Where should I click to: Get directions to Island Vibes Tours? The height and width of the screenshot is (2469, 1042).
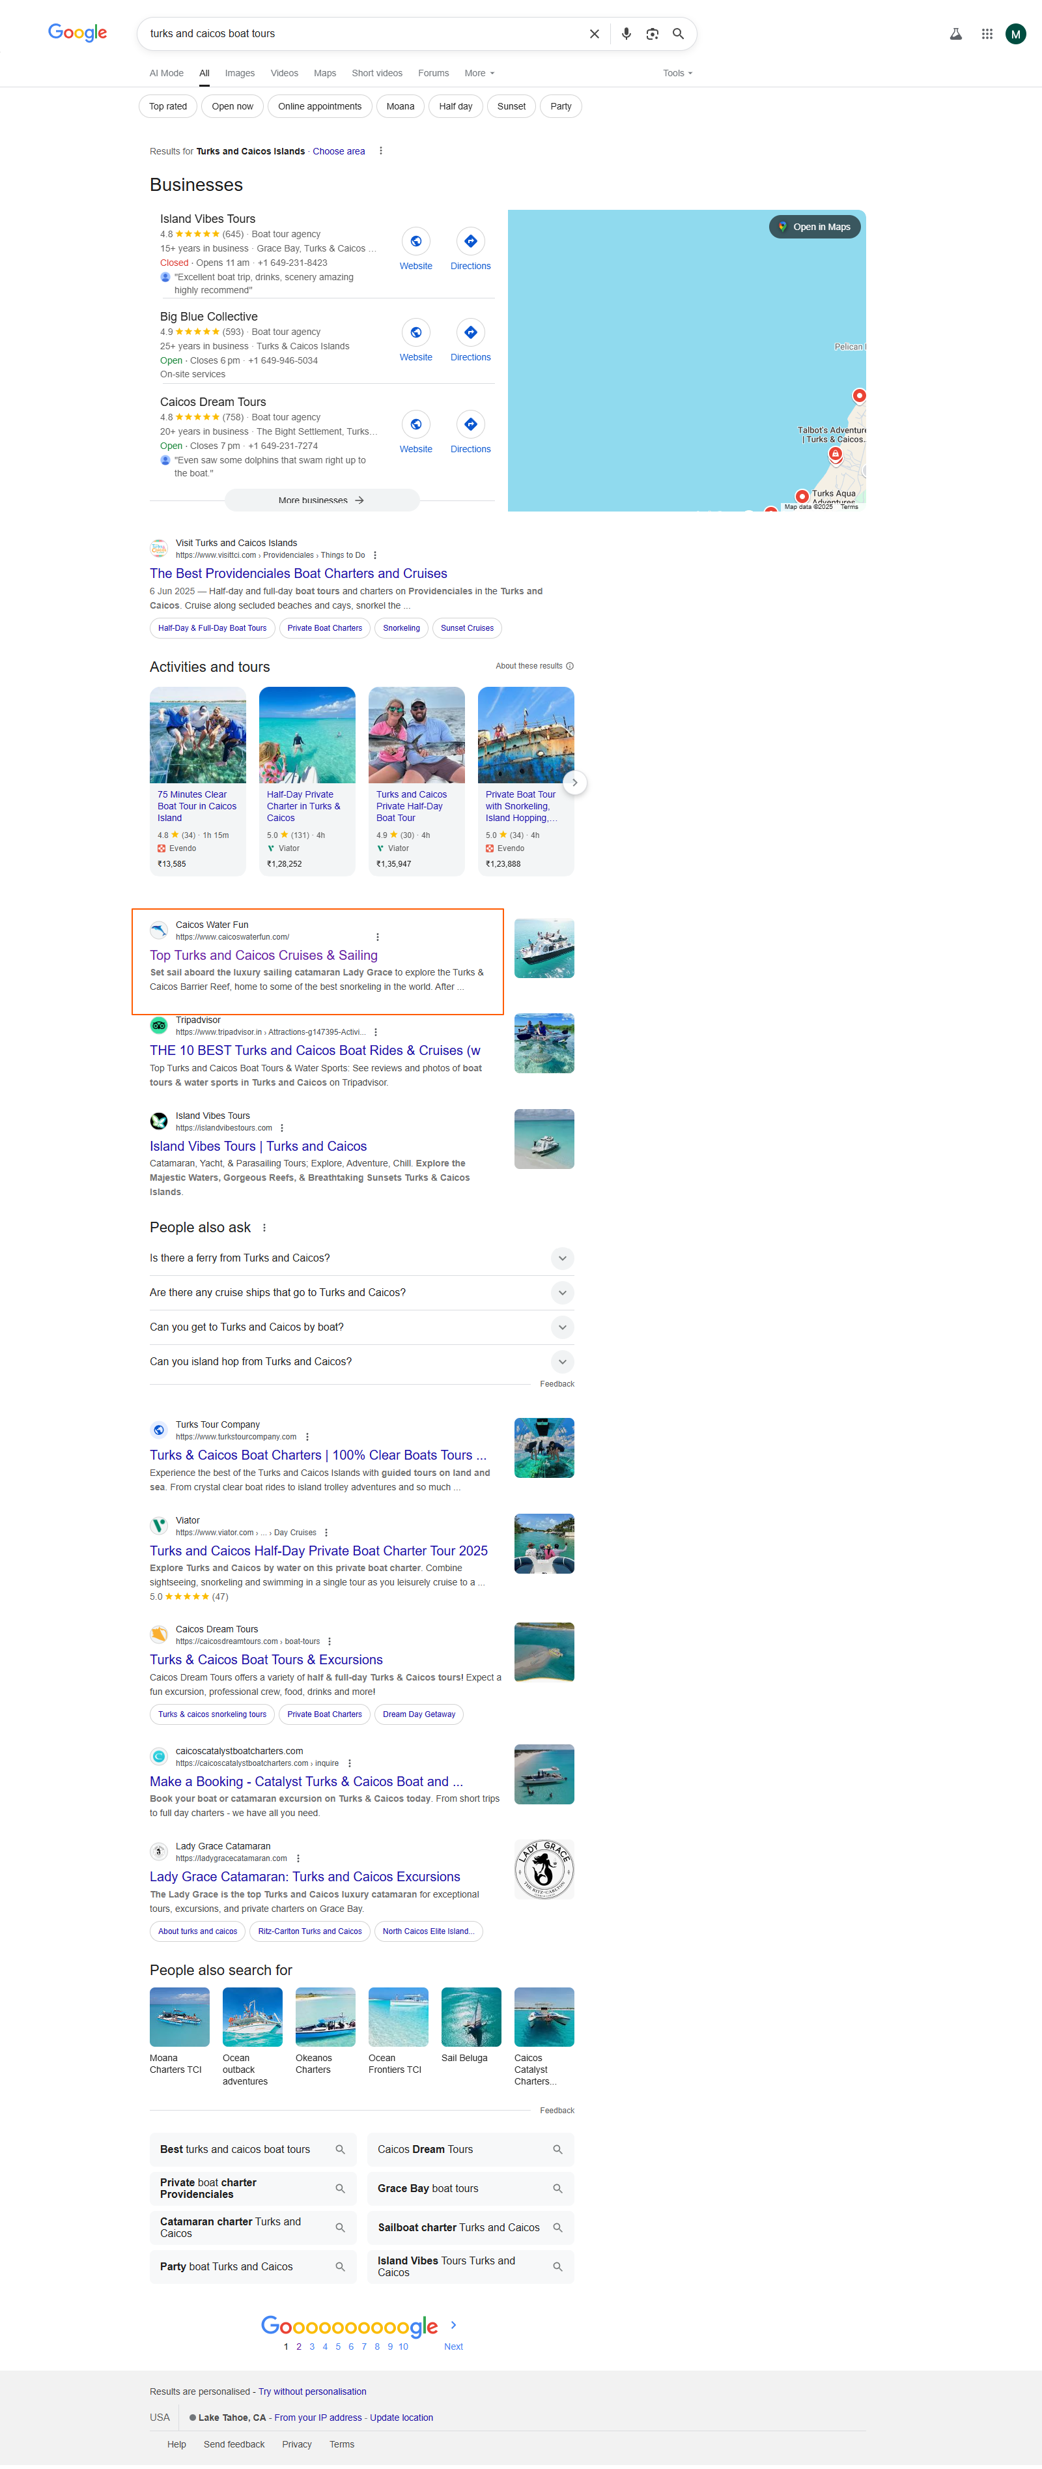pyautogui.click(x=470, y=242)
